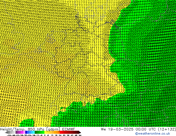This screenshot has height=136, width=176.
Task: Click the yellow 0 to 6 legend swatch
Action: coord(45,132)
